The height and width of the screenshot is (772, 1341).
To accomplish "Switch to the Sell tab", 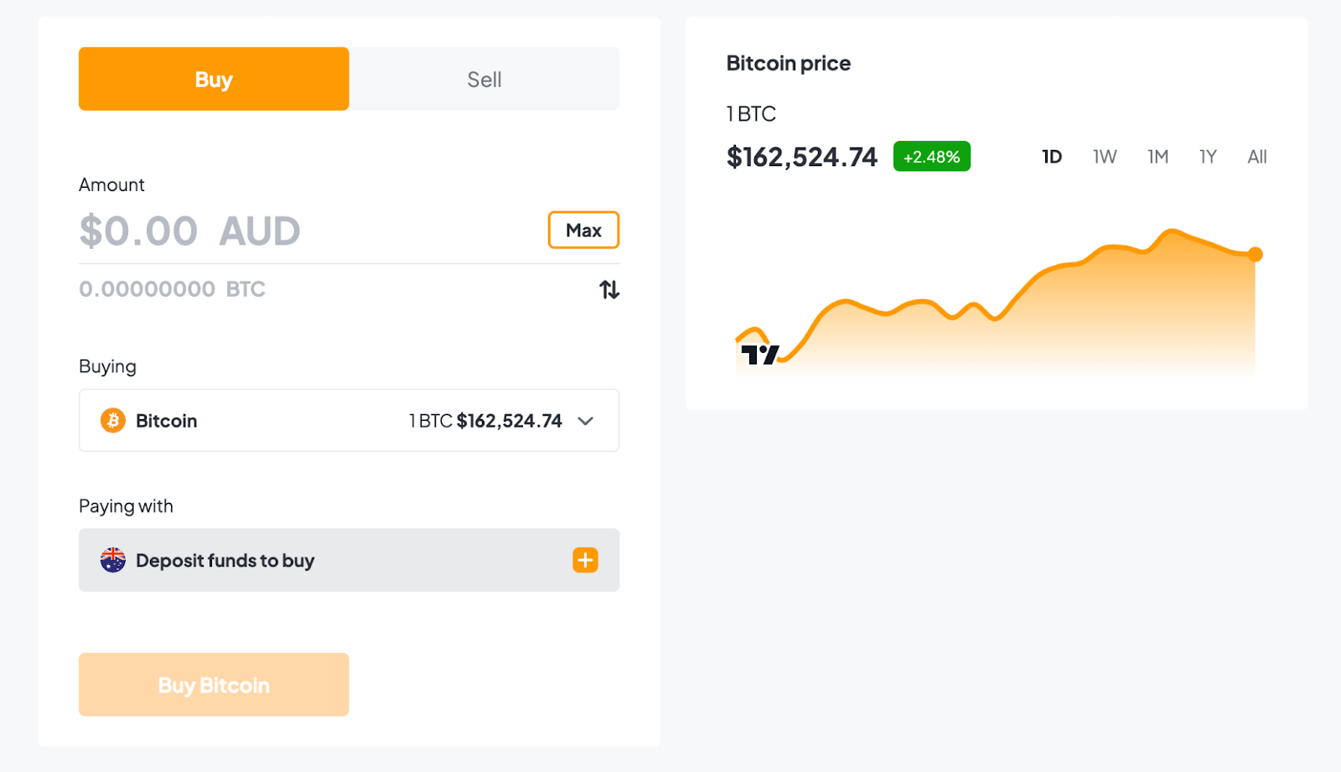I will pyautogui.click(x=484, y=79).
